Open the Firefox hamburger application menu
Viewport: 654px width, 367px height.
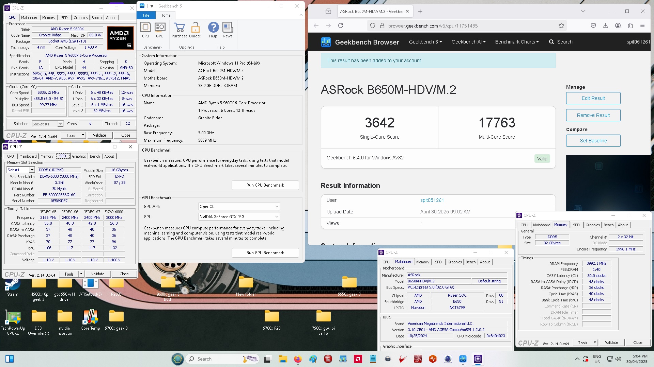[x=642, y=25]
